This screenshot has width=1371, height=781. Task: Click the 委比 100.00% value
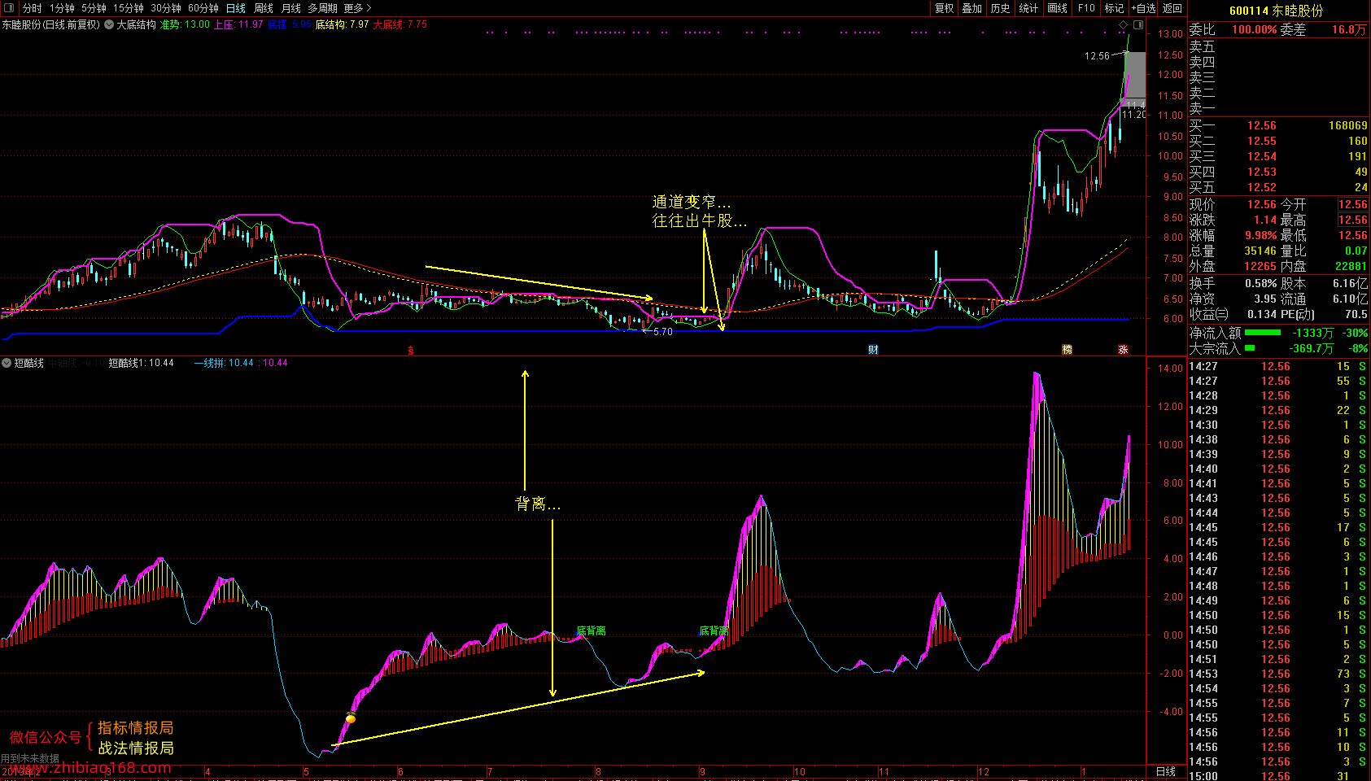tap(1254, 29)
